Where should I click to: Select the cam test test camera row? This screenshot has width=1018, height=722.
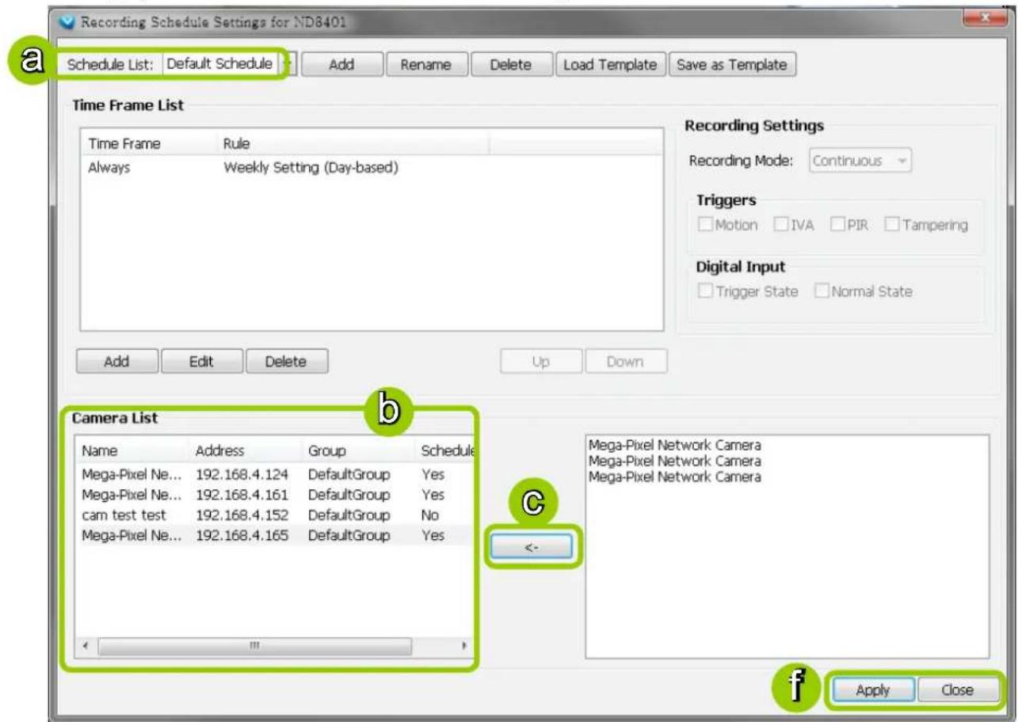click(x=274, y=515)
